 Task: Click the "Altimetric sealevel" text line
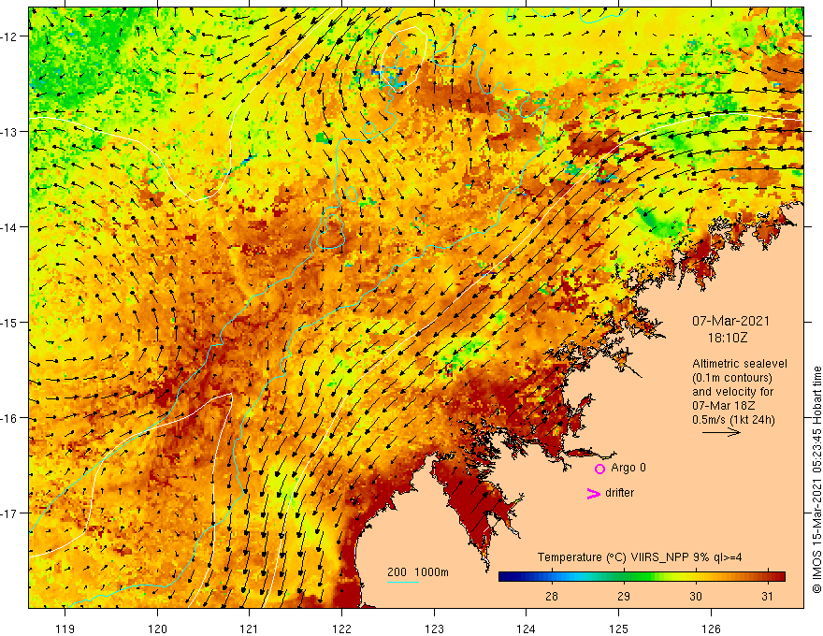[x=740, y=364]
